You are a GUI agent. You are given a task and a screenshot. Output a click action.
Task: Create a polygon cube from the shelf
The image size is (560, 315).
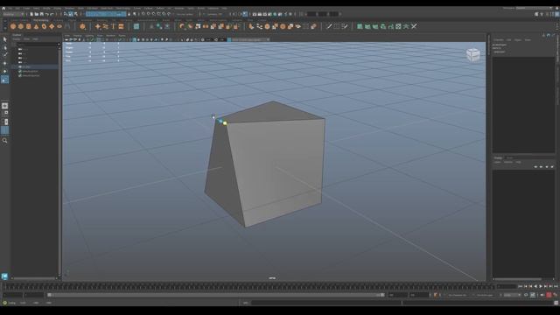pyautogui.click(x=21, y=26)
